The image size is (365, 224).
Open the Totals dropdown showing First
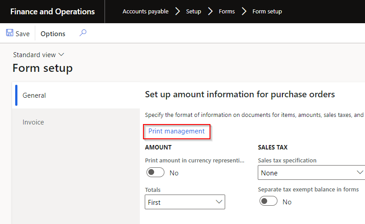click(185, 202)
